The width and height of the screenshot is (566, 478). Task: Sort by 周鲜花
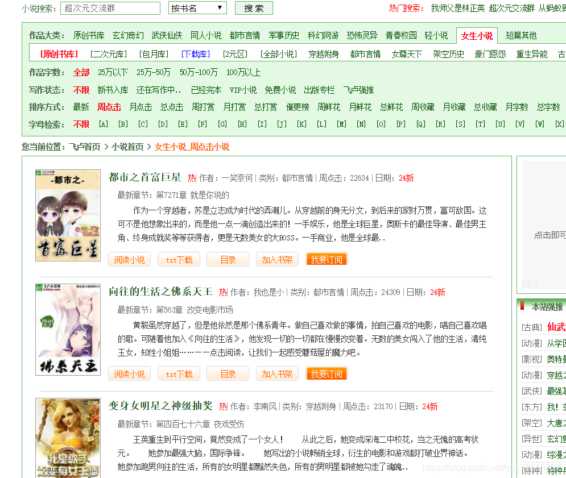click(328, 107)
